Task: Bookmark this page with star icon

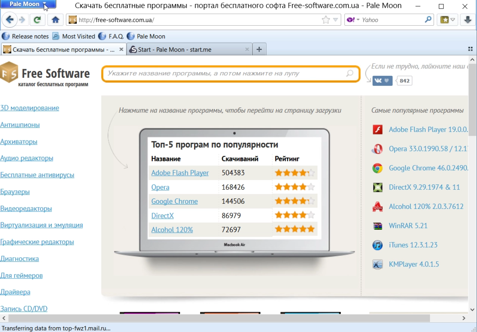Action: click(x=326, y=20)
